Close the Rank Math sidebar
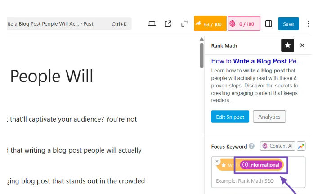Viewport: 322px width, 194px height. [x=302, y=45]
